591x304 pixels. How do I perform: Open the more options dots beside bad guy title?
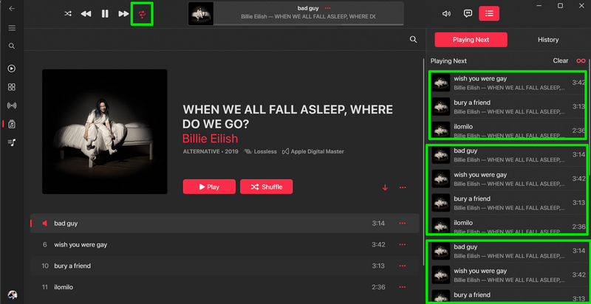click(x=327, y=8)
